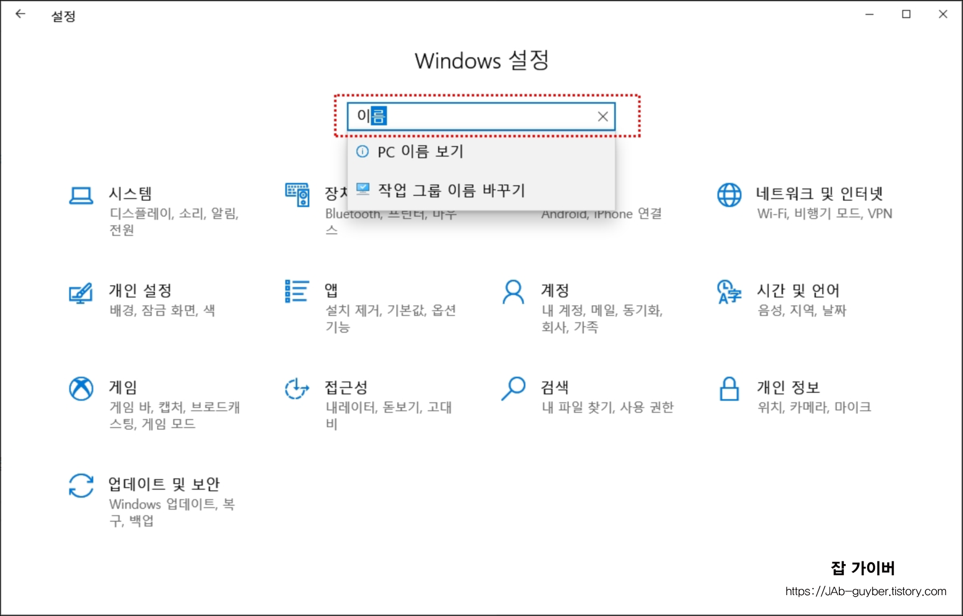The image size is (963, 616).
Task: Open the 장치 keyboard and speaker icon
Action: click(297, 195)
